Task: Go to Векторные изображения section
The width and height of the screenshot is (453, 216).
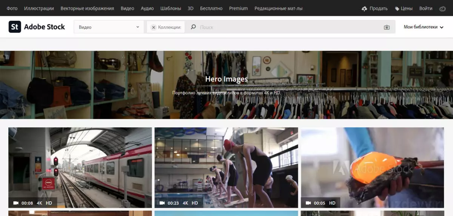Action: point(87,8)
